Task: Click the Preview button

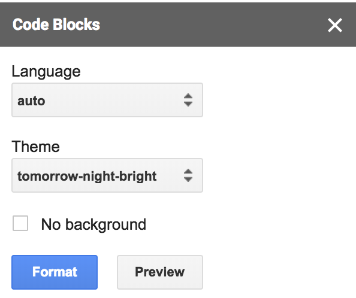Action: pyautogui.click(x=160, y=272)
